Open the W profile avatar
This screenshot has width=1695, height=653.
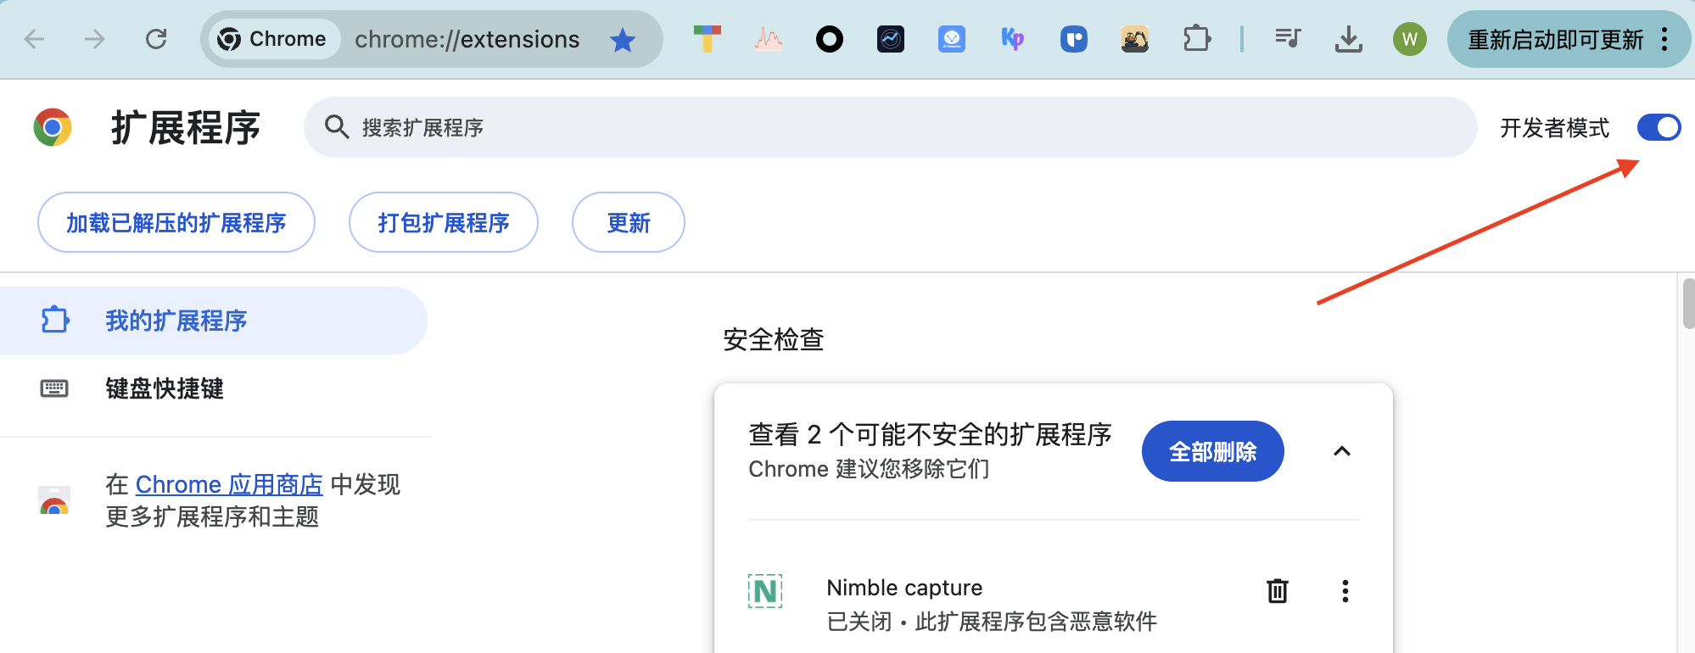click(x=1410, y=39)
